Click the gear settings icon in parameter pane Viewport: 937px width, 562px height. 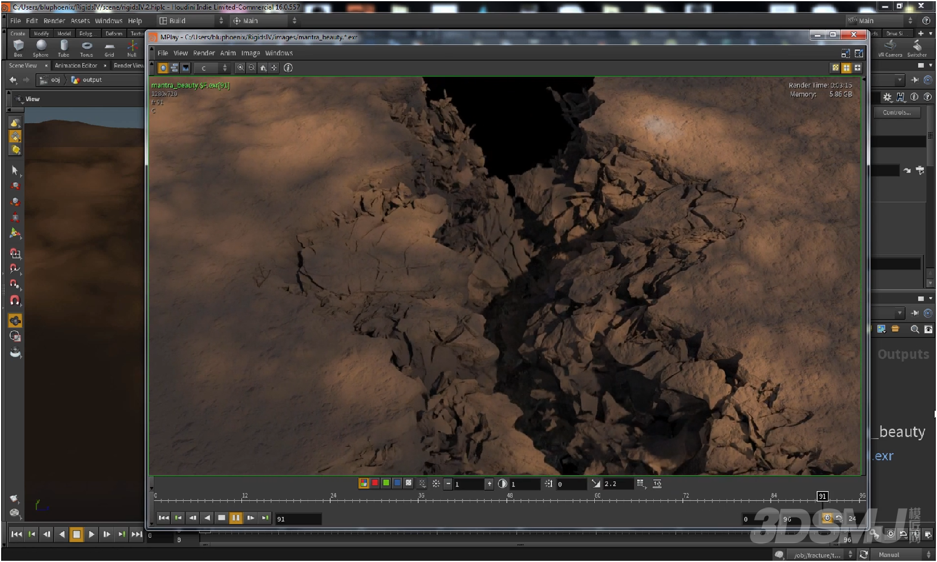(888, 97)
